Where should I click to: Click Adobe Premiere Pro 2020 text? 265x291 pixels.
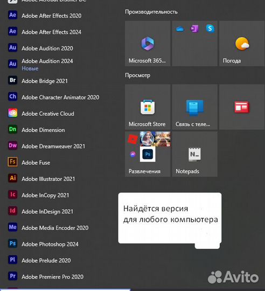[x=52, y=276]
